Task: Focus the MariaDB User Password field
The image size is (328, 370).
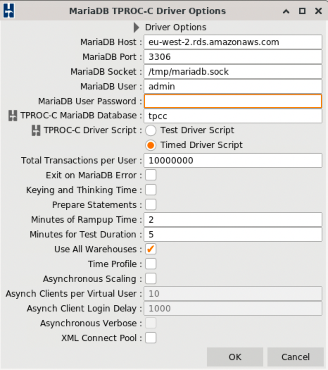Action: (233, 101)
